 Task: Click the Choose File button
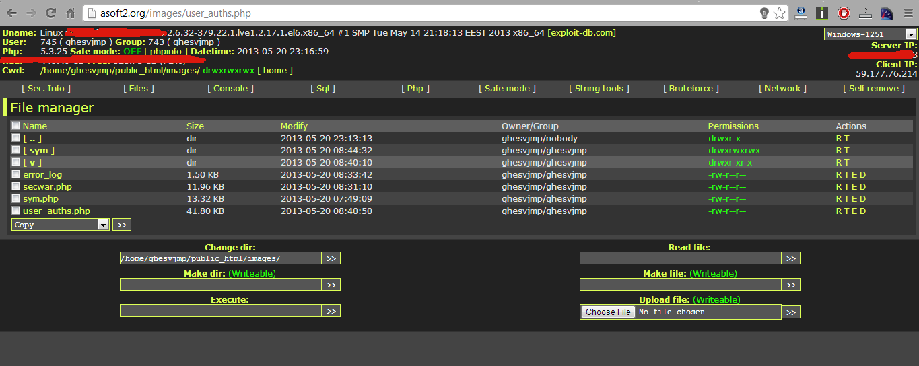pyautogui.click(x=608, y=312)
